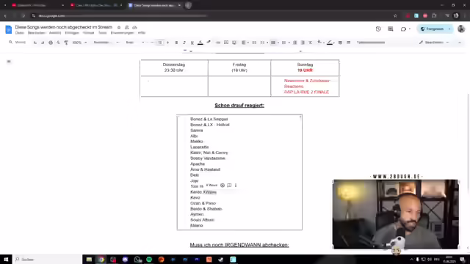The width and height of the screenshot is (470, 264).
Task: Open the Format menu
Action: 88,33
